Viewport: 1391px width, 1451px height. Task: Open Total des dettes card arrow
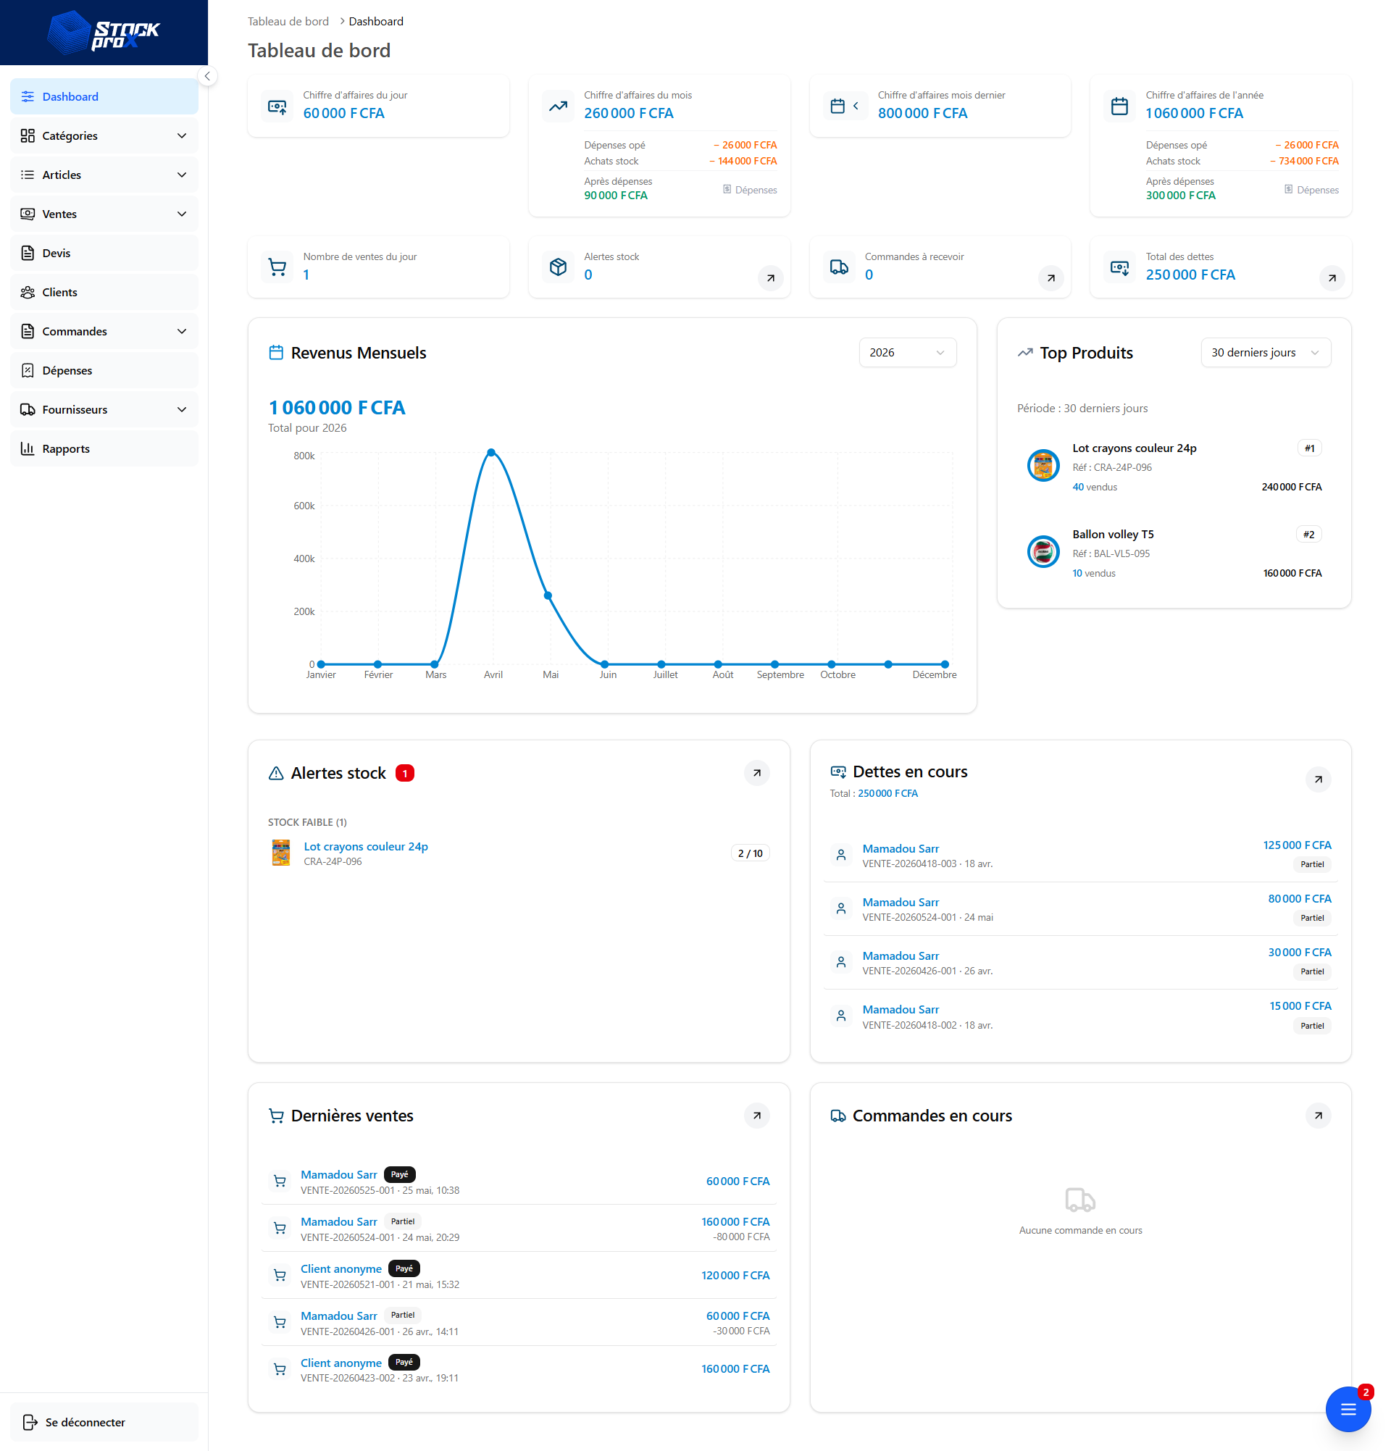pyautogui.click(x=1332, y=278)
